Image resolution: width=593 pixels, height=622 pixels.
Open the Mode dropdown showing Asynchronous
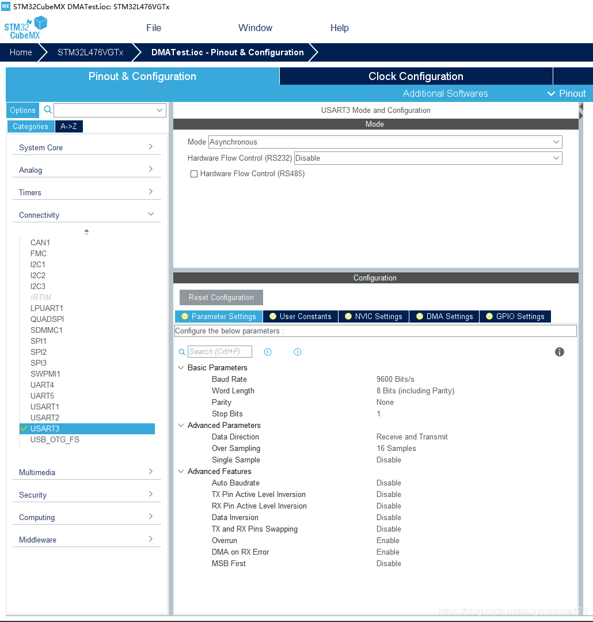[385, 142]
